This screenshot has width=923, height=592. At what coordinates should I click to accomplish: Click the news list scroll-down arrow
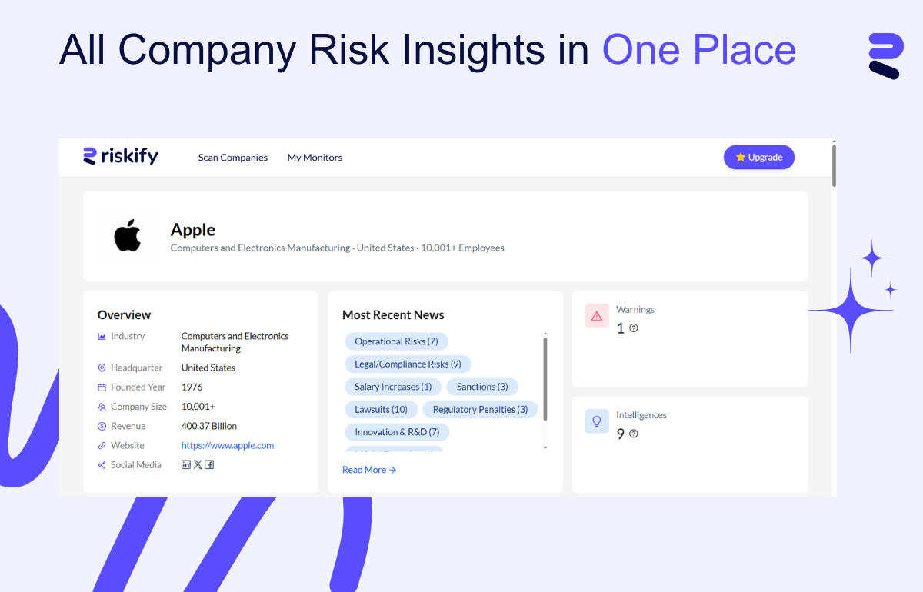(545, 447)
